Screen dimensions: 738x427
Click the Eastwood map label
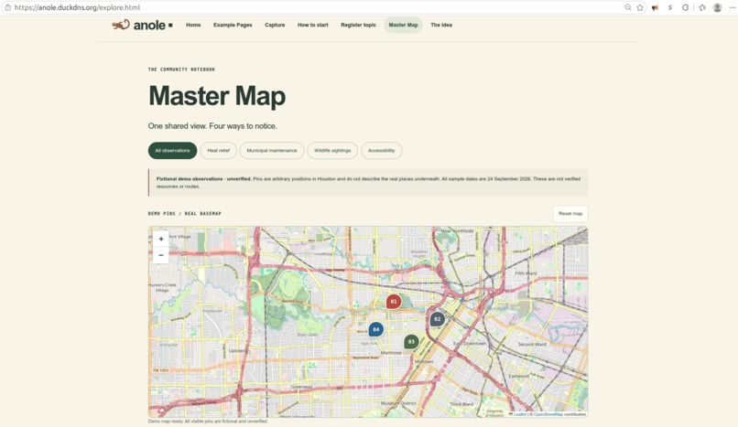pyautogui.click(x=518, y=376)
